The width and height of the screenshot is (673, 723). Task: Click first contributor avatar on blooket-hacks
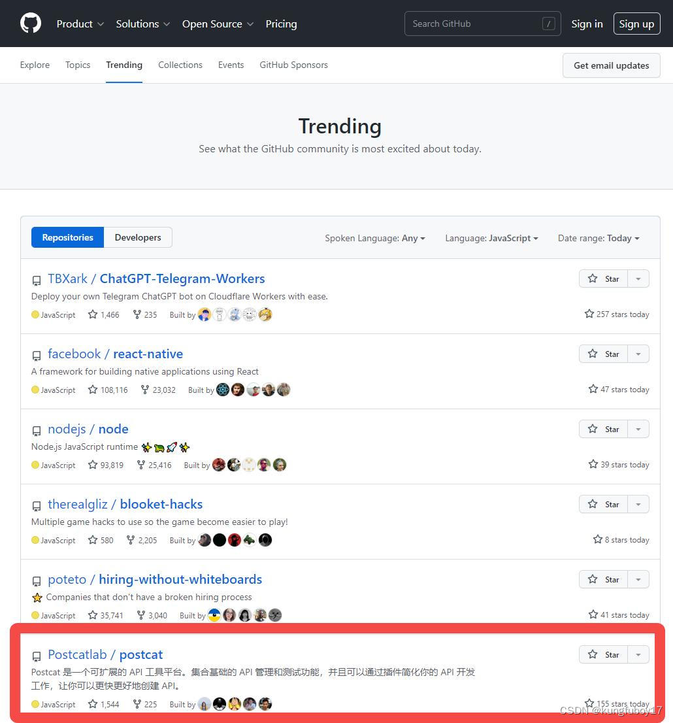tap(205, 540)
